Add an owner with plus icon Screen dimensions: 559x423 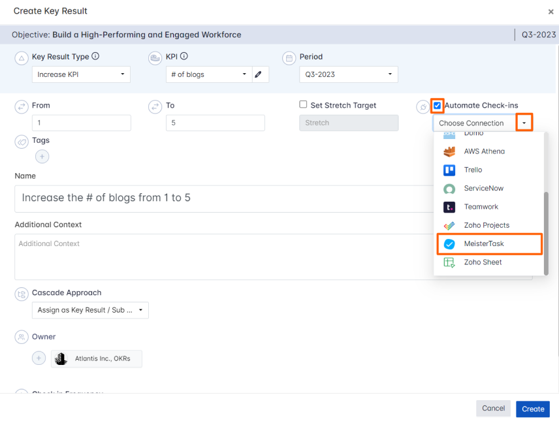pos(39,358)
